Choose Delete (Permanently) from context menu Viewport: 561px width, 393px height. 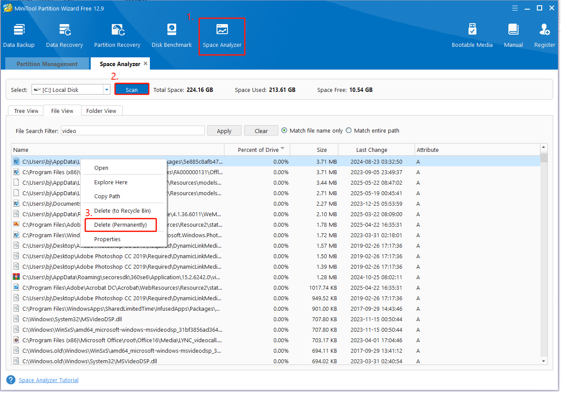(x=121, y=225)
